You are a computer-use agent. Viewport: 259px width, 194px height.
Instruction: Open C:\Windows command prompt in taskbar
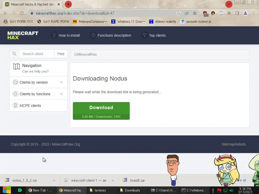(194, 190)
